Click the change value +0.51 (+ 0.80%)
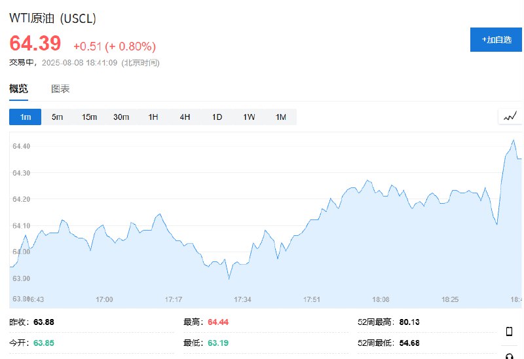Viewport: 524px width, 359px height. click(x=115, y=46)
